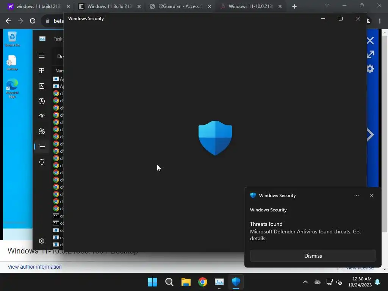Toggle emulator fullscreen arrow icon
Viewport: 388px width, 291px height.
point(371,55)
